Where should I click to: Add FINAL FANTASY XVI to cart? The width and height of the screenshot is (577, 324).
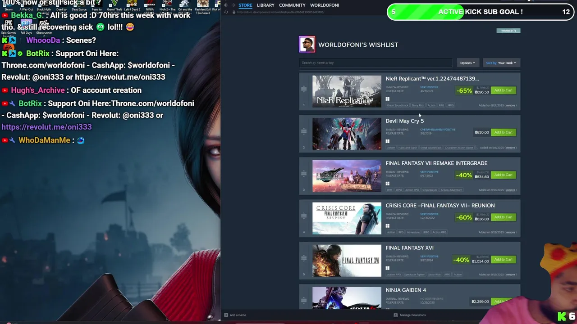503,260
